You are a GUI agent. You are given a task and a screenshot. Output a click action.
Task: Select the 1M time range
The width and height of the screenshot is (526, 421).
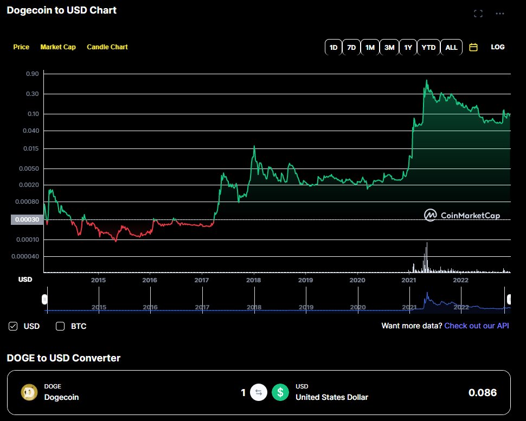(370, 47)
